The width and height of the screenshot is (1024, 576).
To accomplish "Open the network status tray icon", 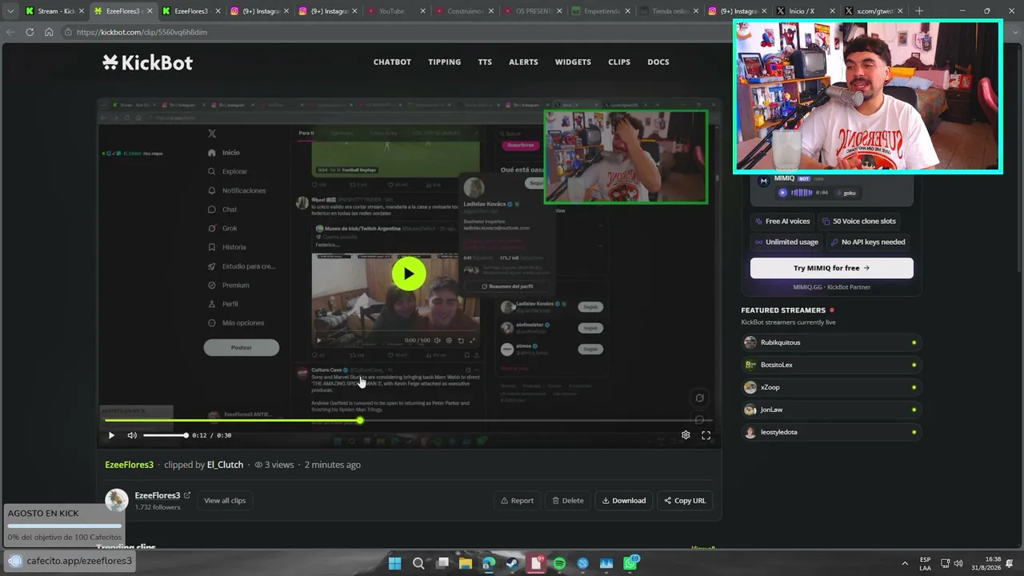I will point(945,563).
